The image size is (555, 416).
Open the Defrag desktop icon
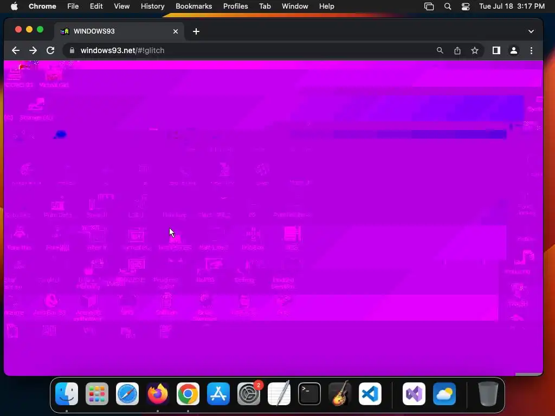click(x=244, y=272)
